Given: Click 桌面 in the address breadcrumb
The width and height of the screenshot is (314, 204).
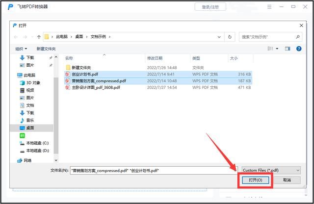Looking at the screenshot, I should click(79, 37).
